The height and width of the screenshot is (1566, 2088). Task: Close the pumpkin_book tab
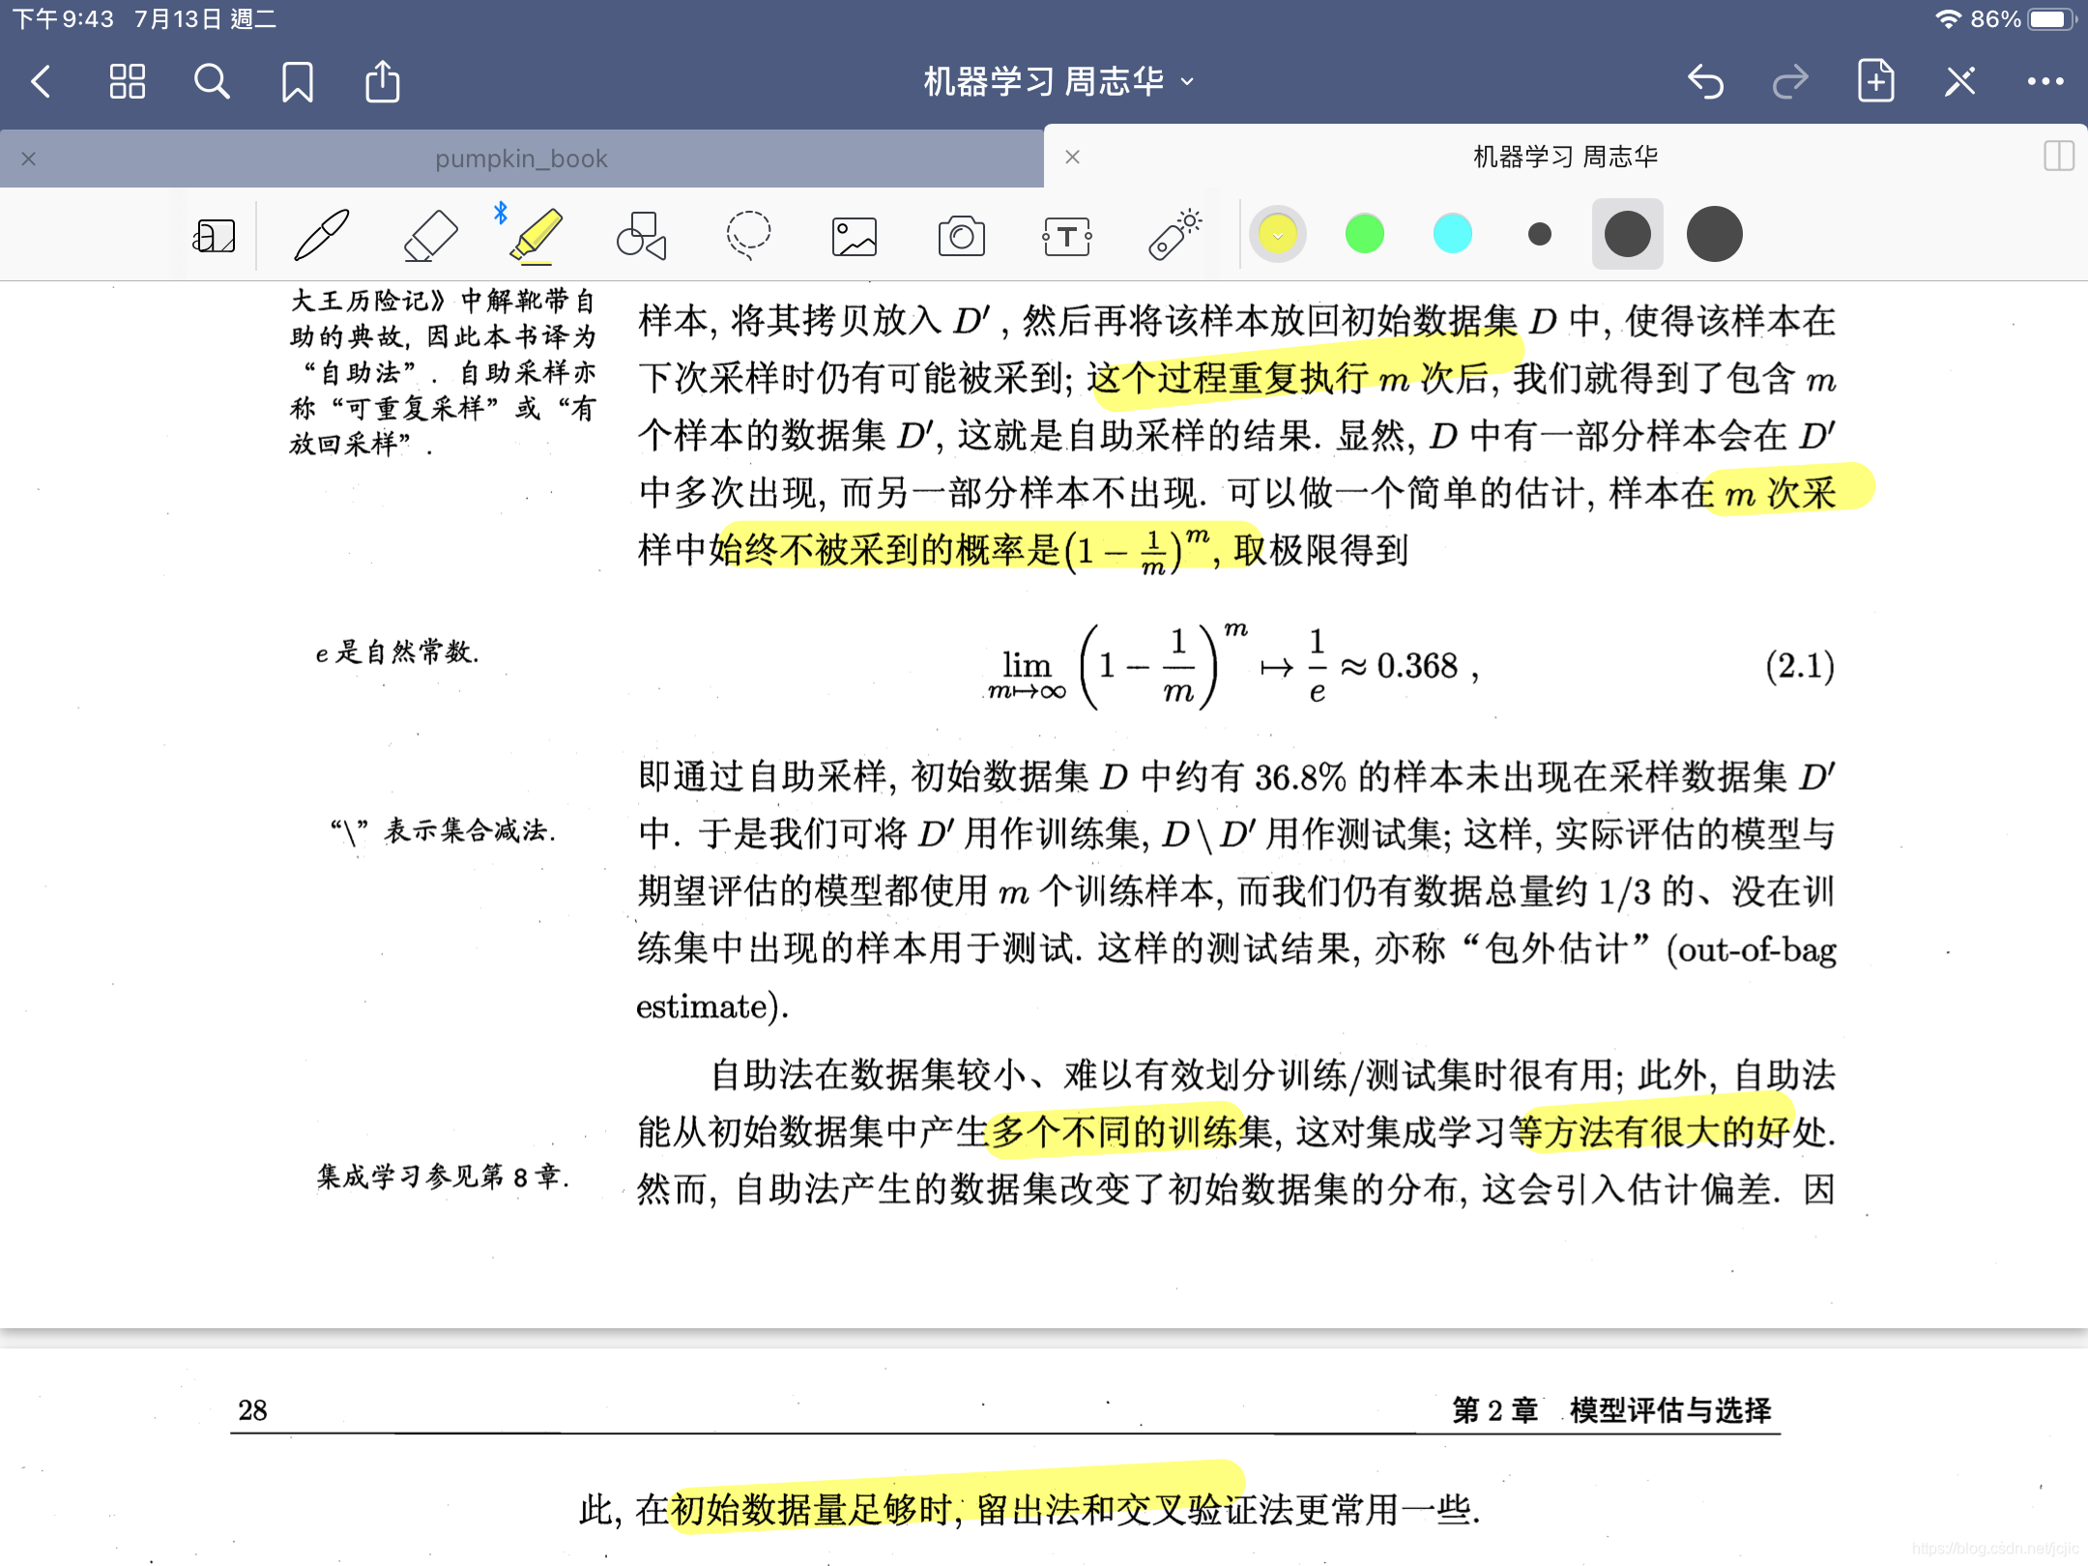coord(29,159)
